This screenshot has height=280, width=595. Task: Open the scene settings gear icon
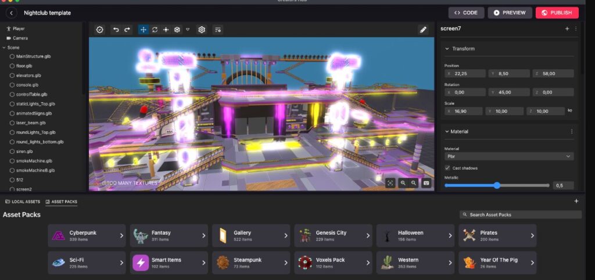202,30
